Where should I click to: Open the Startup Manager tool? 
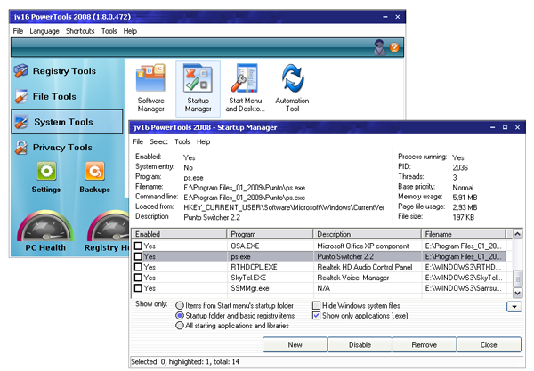tap(198, 88)
